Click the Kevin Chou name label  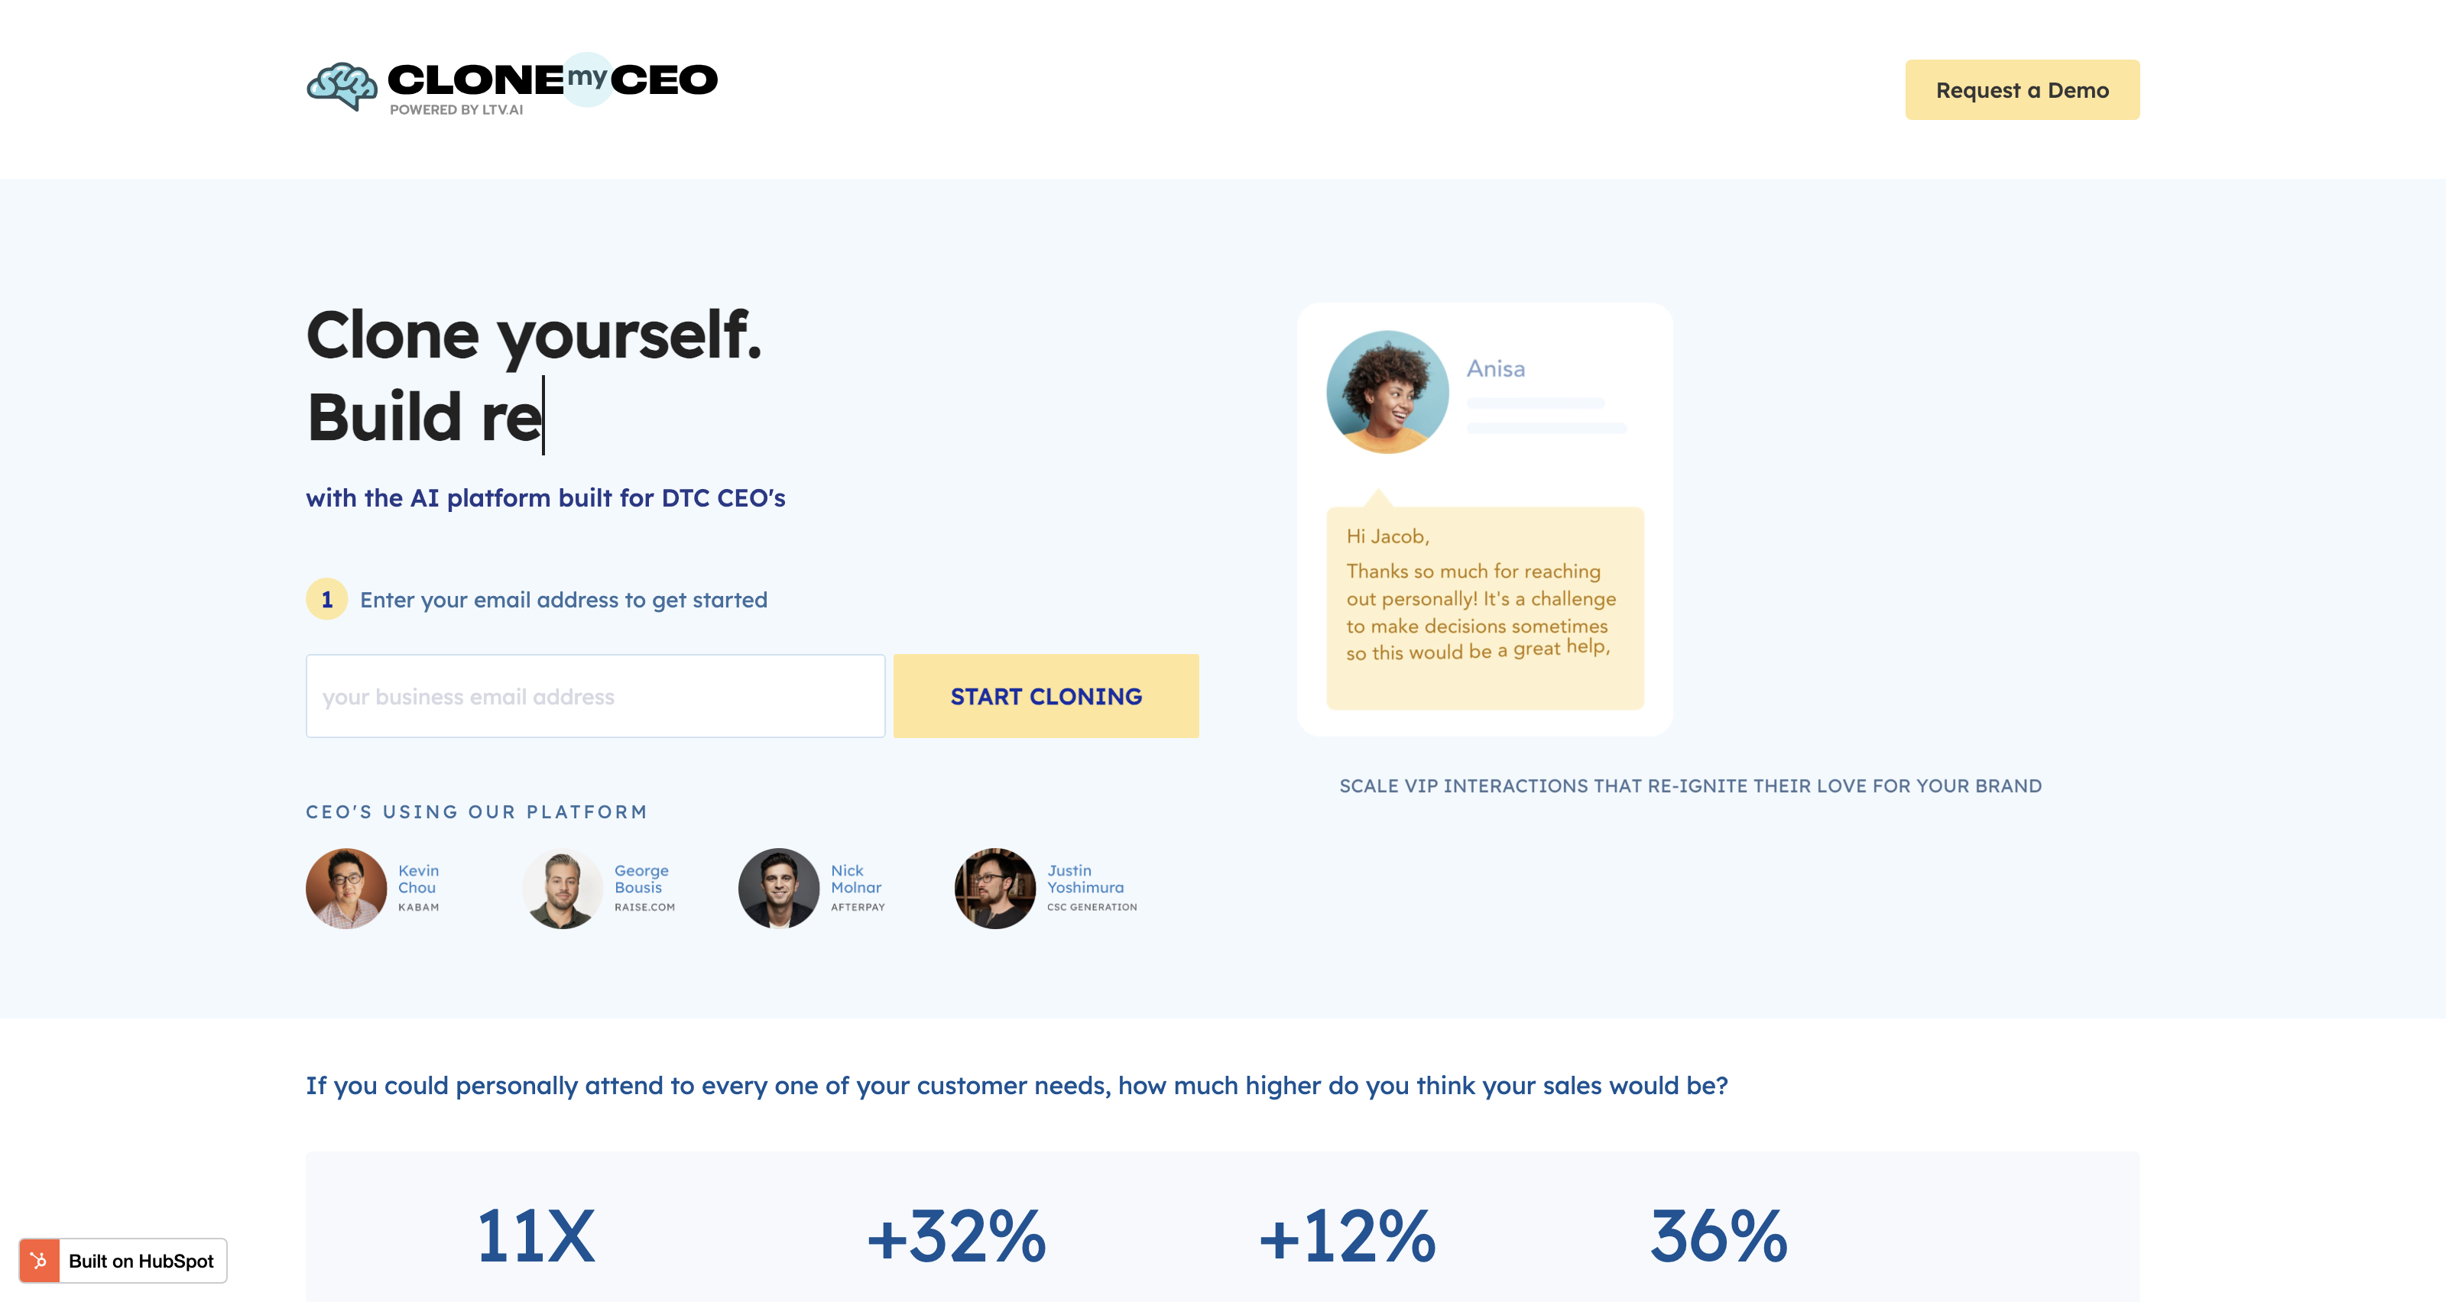tap(418, 879)
